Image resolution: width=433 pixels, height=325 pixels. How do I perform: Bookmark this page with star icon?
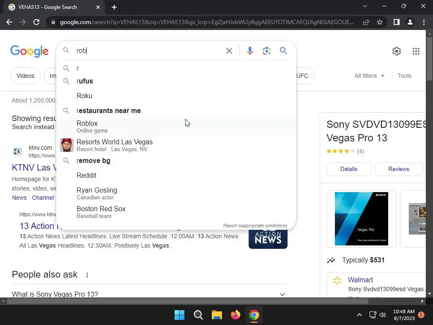pos(380,22)
